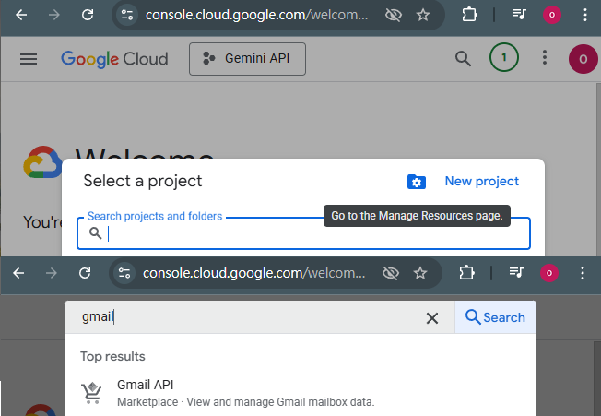This screenshot has height=416, width=601.
Task: Open the Extensions puzzle icon in upper browser toolbar
Action: coord(470,15)
